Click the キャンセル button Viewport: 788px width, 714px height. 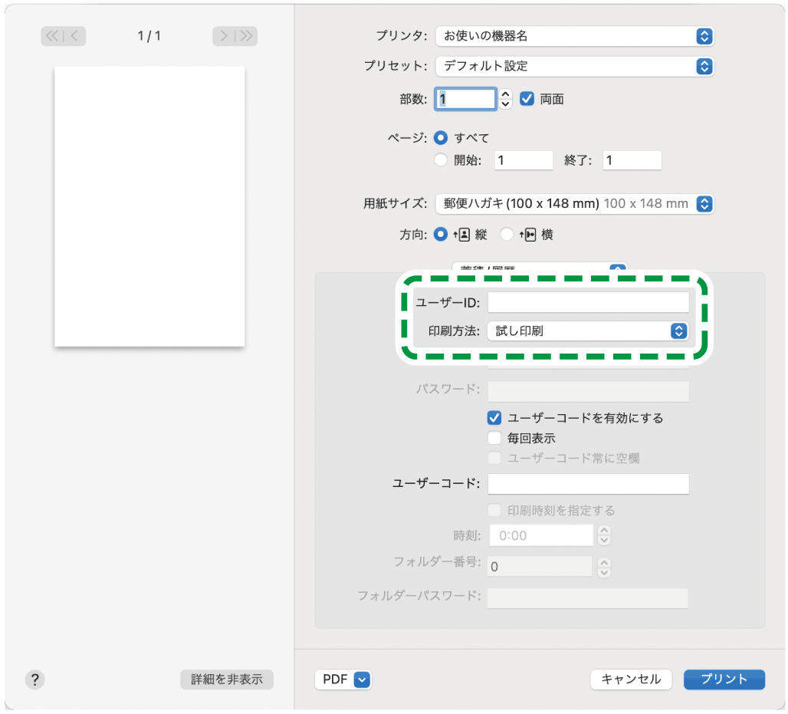point(630,679)
